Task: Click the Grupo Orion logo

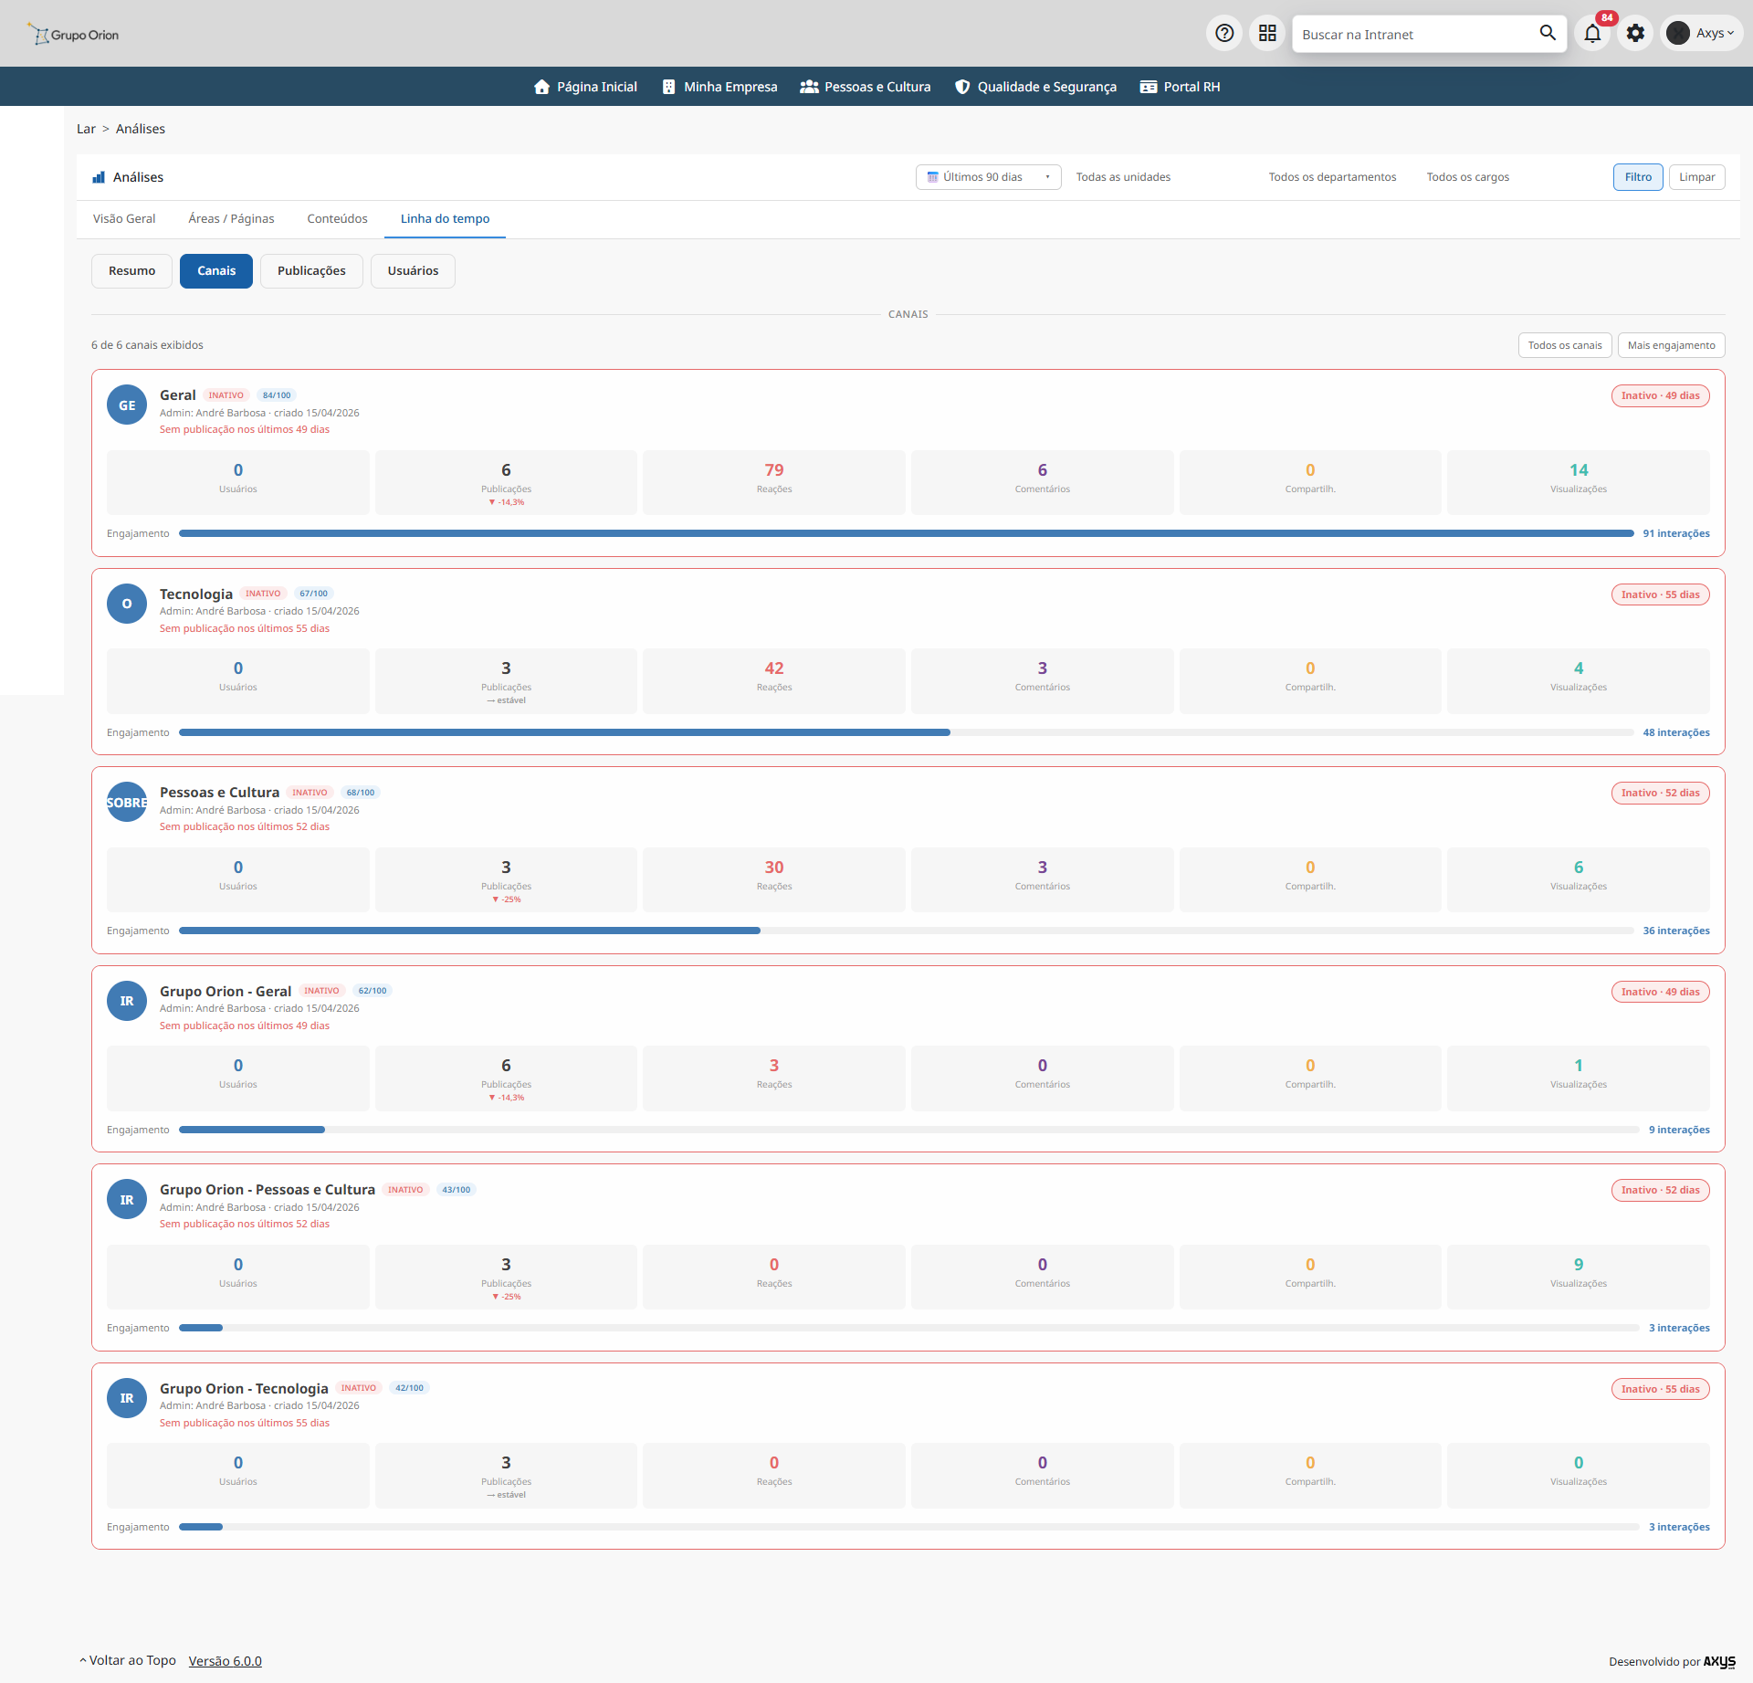Action: 73,35
